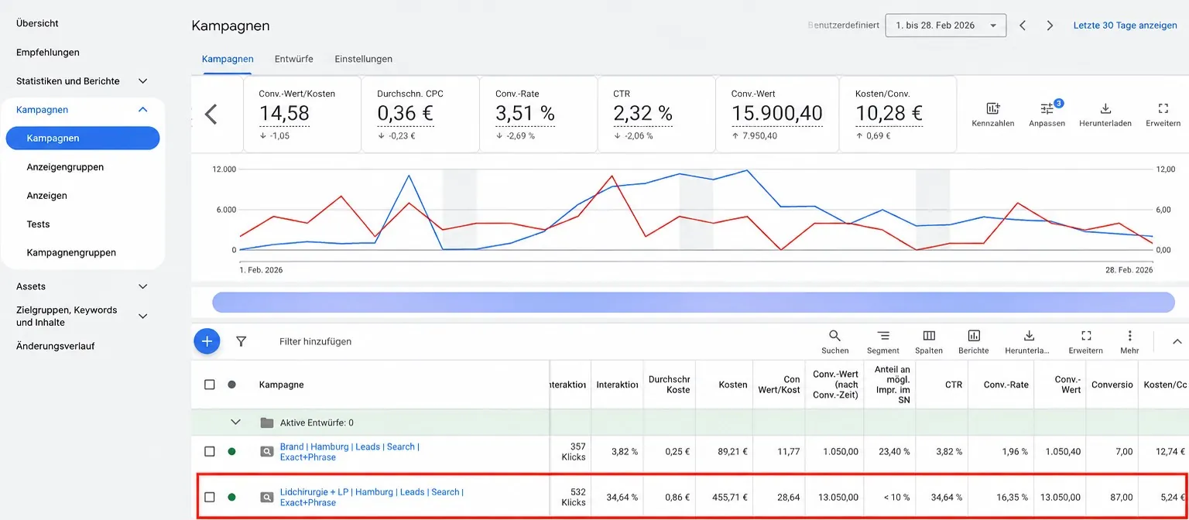The image size is (1189, 520).
Task: Tick checkbox for Brand Hamburg campaign
Action: click(x=209, y=452)
